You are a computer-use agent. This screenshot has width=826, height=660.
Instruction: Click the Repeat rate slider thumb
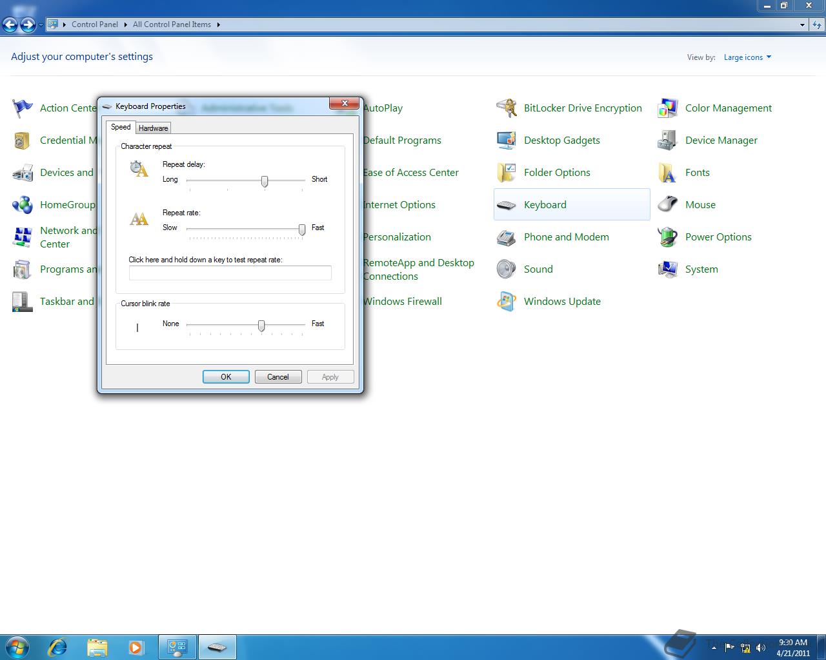click(302, 230)
